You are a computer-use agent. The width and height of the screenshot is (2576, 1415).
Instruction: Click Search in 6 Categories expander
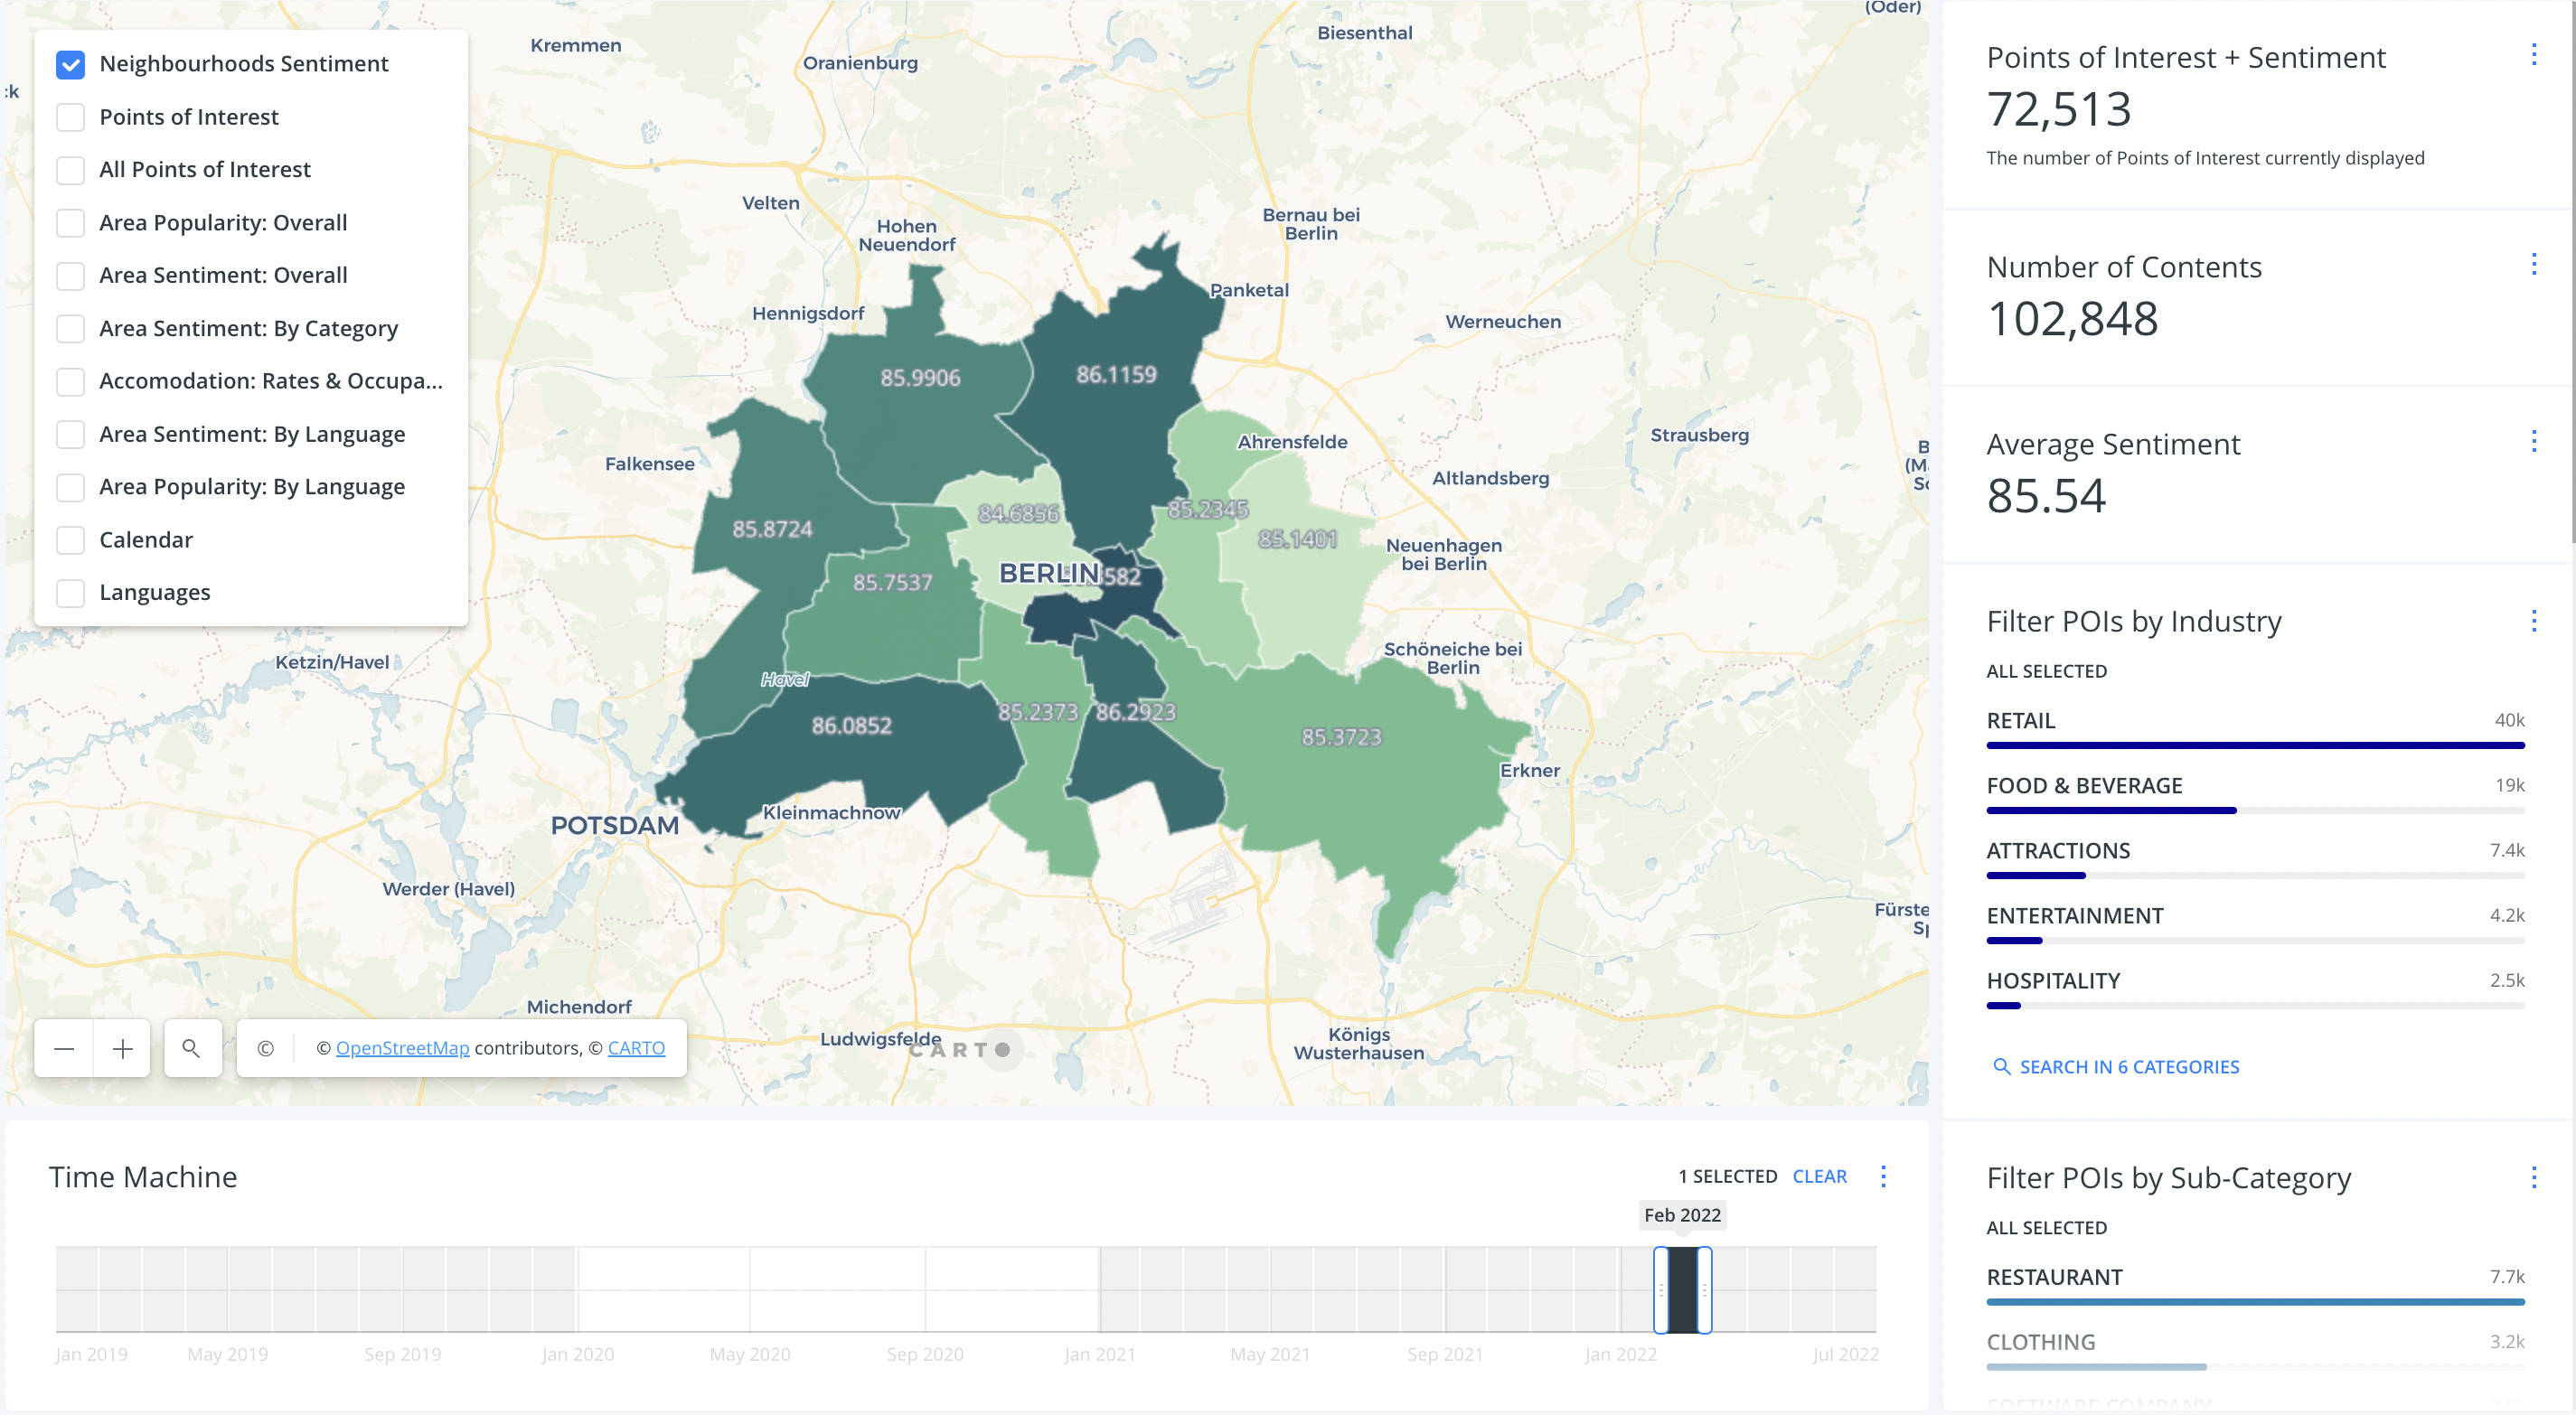tap(2116, 1066)
